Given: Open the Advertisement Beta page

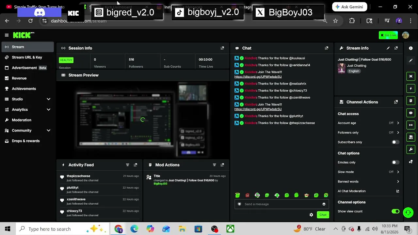Looking at the screenshot, I should click(x=27, y=68).
